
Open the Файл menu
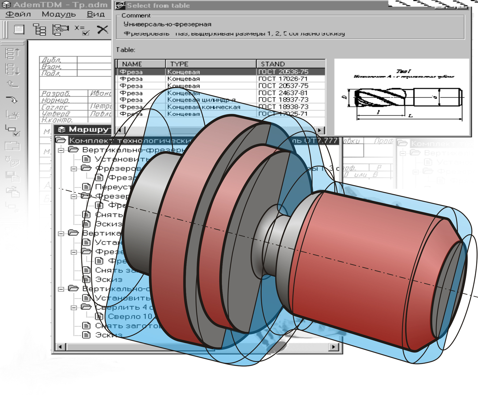(x=18, y=14)
